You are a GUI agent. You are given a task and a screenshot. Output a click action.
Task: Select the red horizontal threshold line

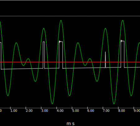click(70, 62)
